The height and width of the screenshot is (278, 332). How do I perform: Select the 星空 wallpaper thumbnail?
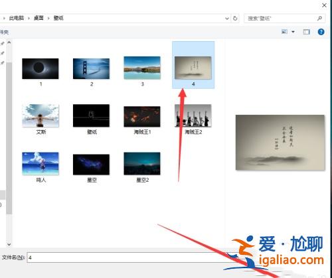click(x=91, y=165)
